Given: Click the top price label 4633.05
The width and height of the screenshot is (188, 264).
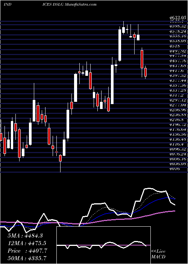Looking at the screenshot, I should [x=178, y=17].
